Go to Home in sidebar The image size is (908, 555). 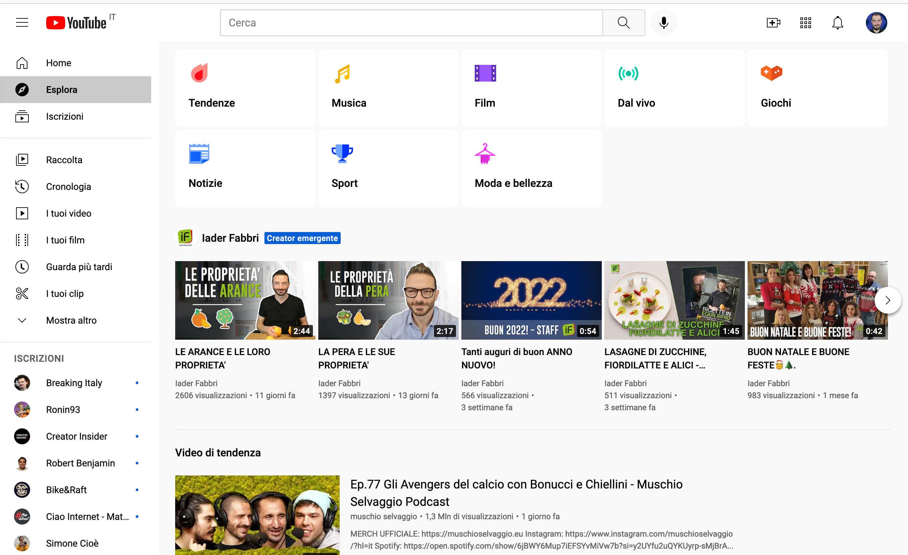tap(76, 63)
